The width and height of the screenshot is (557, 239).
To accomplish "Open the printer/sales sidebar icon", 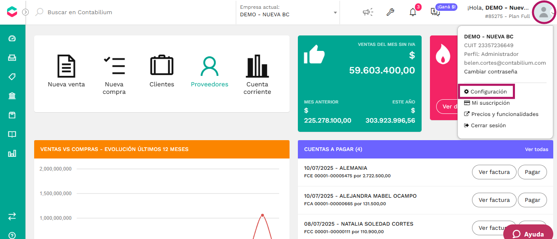I will pyautogui.click(x=12, y=58).
